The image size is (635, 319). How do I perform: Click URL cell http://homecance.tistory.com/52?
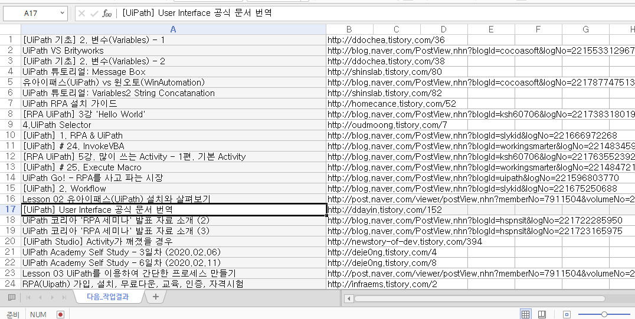click(x=349, y=104)
